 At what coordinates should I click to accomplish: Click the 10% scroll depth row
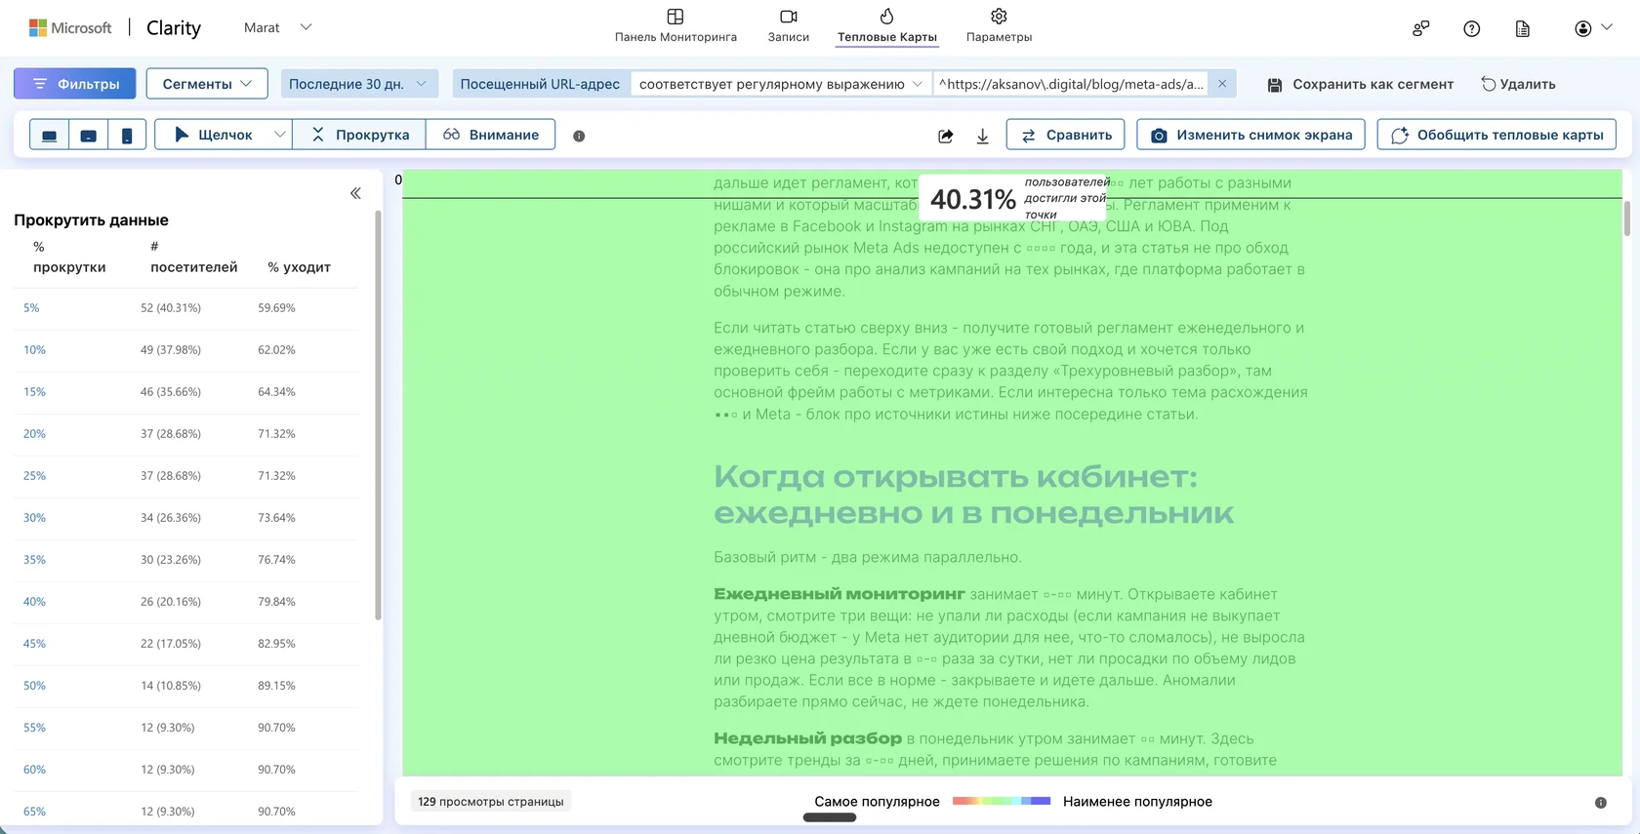click(x=185, y=350)
